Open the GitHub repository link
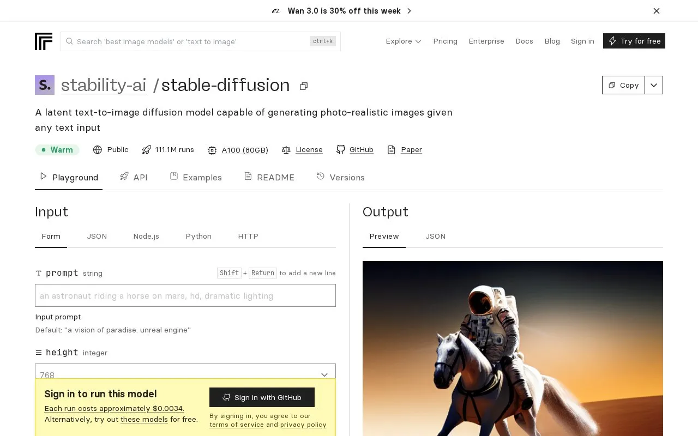The image size is (698, 436). coord(362,150)
